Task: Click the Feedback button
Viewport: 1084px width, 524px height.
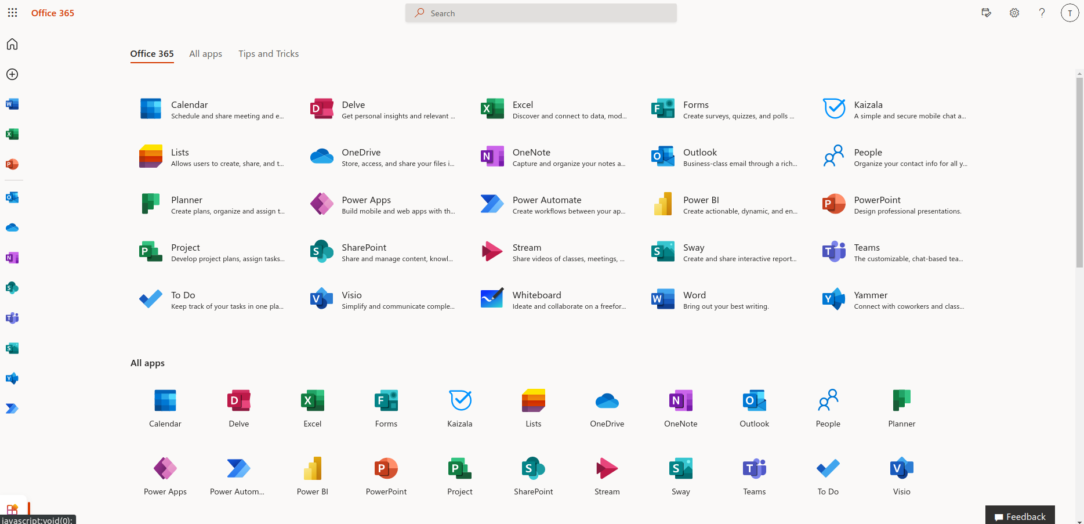Action: pos(1020,516)
